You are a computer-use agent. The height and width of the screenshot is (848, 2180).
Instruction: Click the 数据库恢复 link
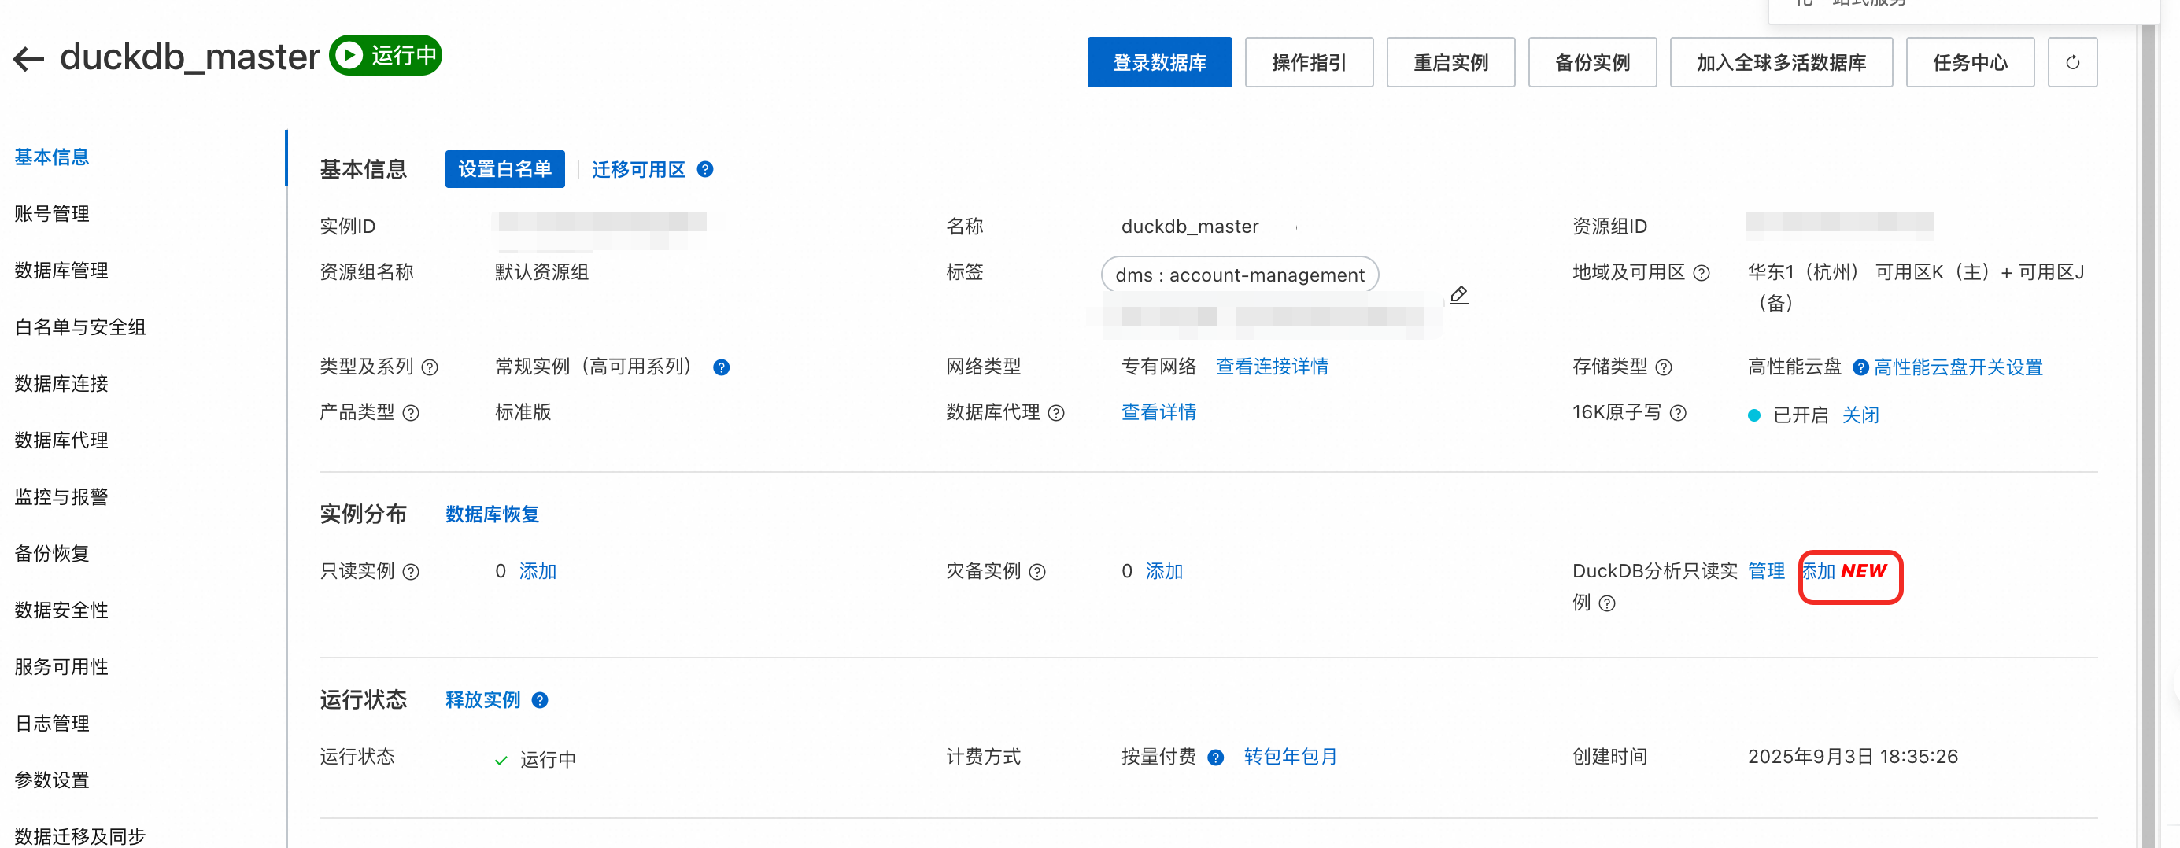click(492, 514)
